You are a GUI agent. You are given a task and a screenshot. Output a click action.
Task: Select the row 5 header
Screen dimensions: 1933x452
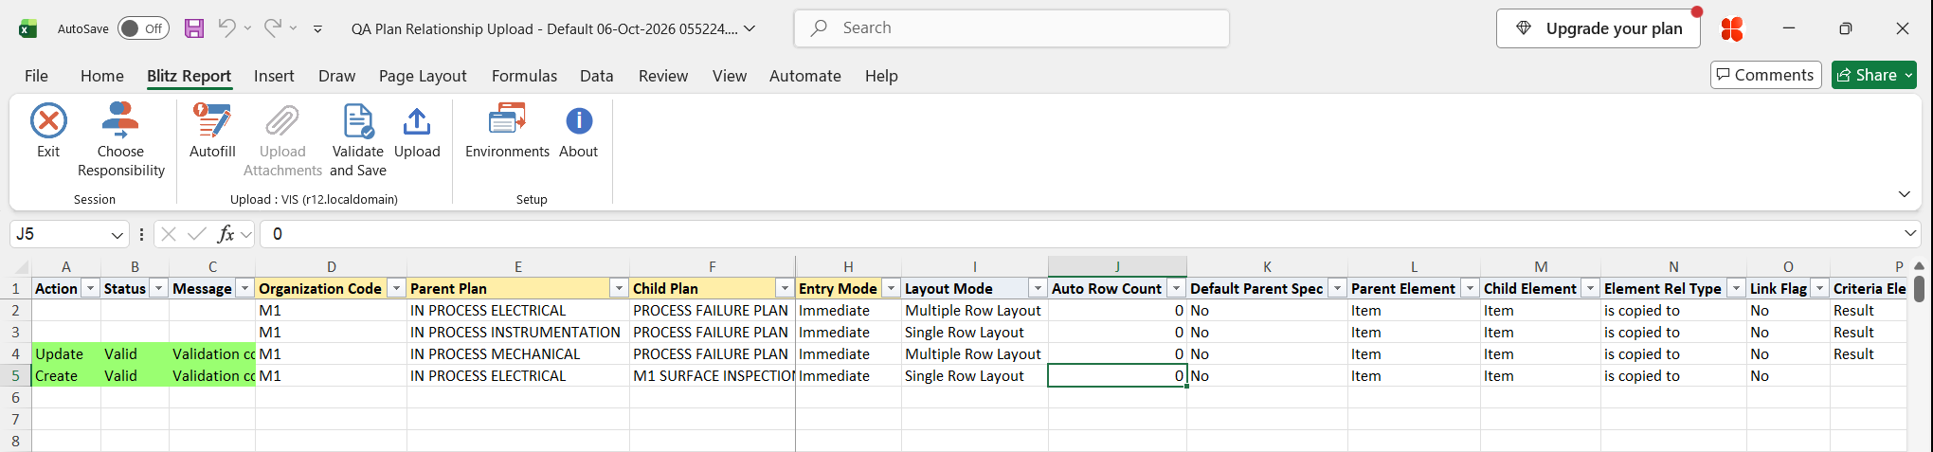click(x=16, y=376)
